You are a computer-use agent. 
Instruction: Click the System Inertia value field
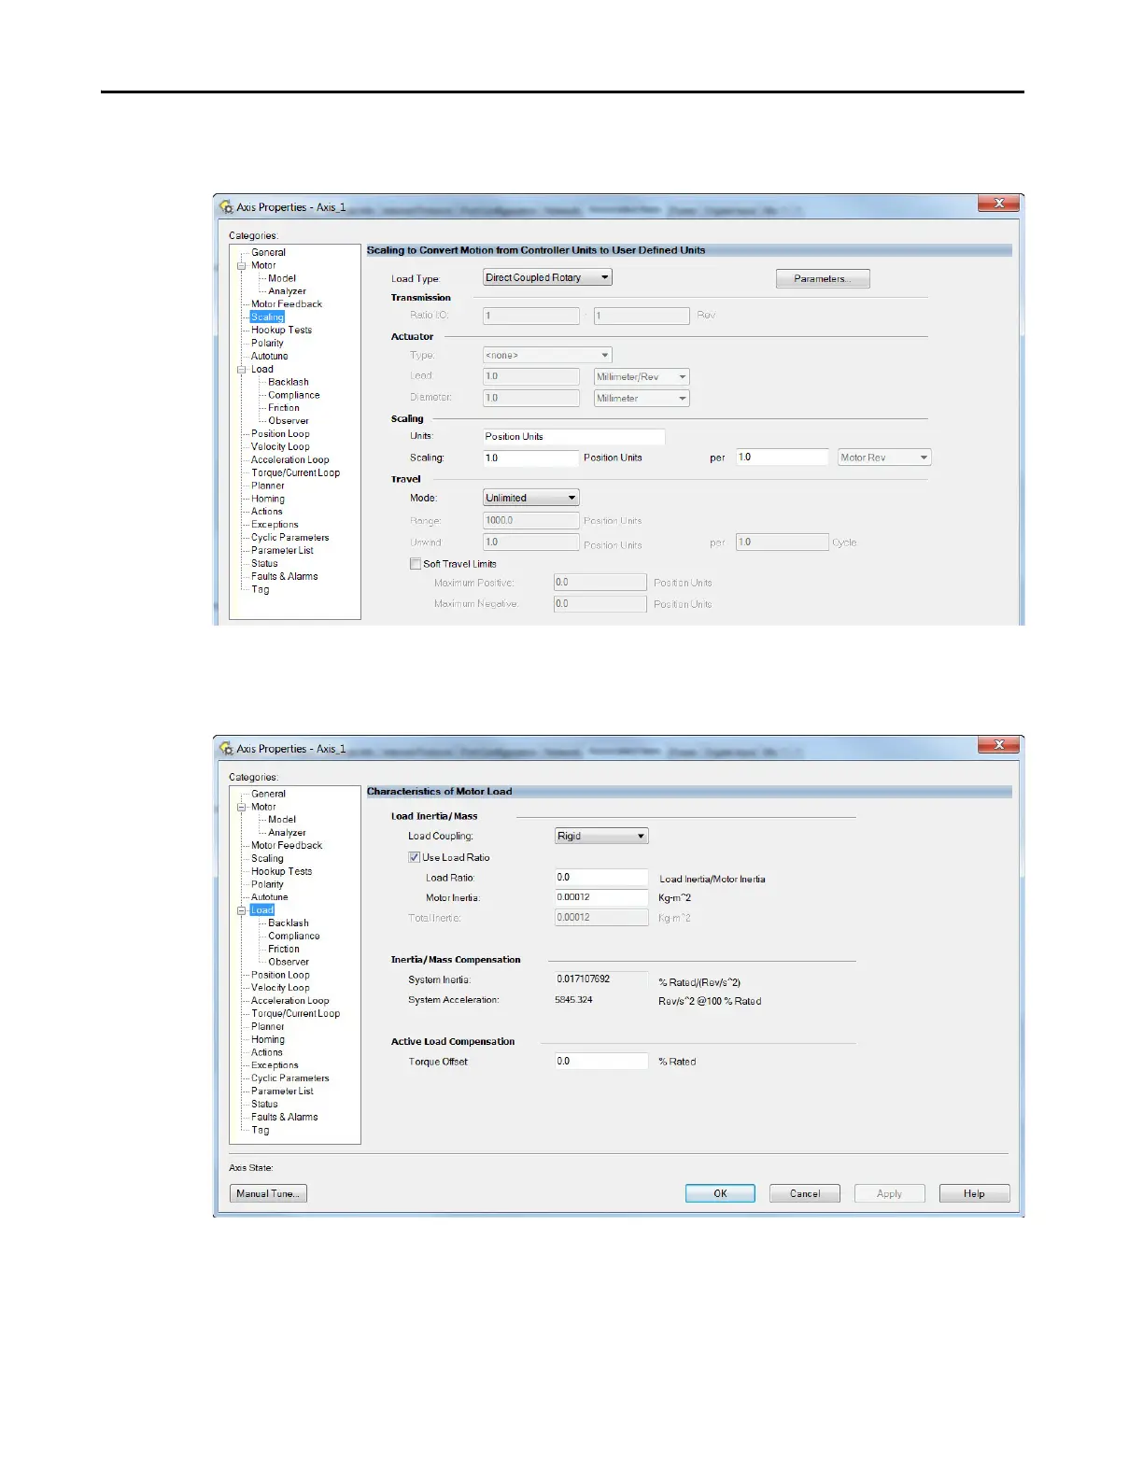601,979
